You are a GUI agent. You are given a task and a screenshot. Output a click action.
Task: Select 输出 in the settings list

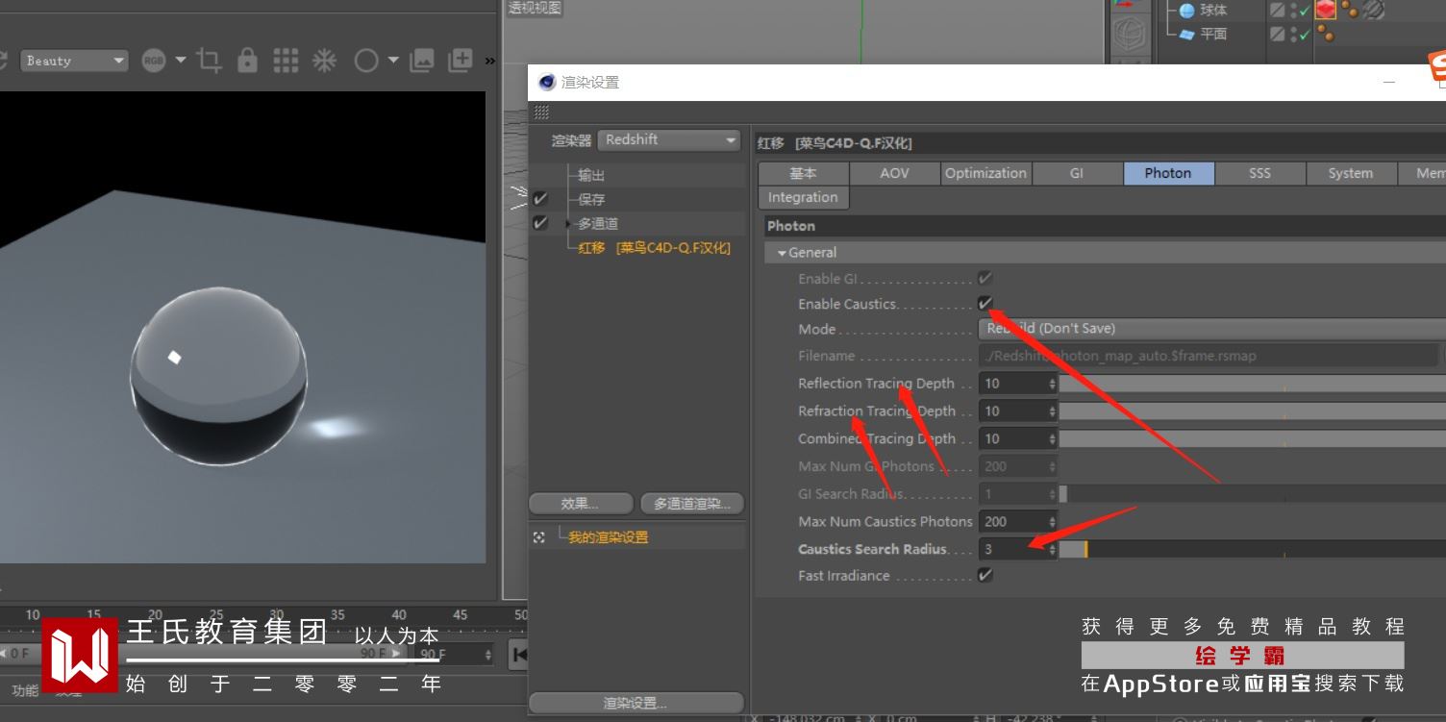591,176
